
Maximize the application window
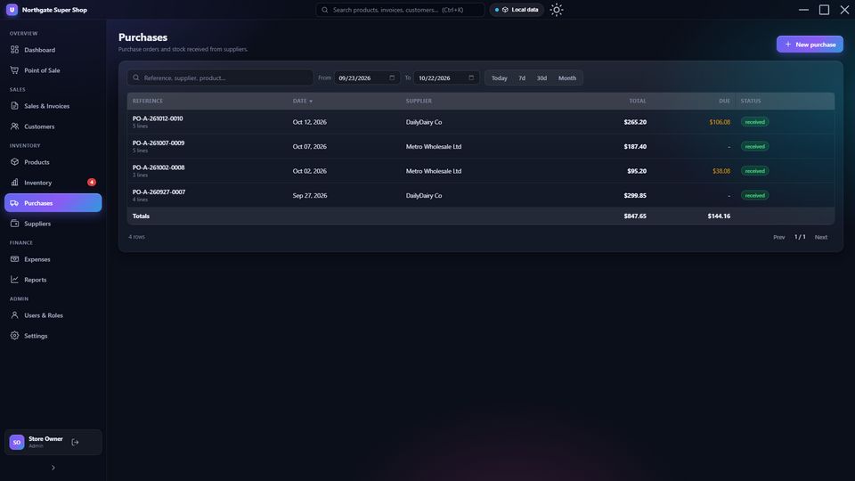coord(824,10)
